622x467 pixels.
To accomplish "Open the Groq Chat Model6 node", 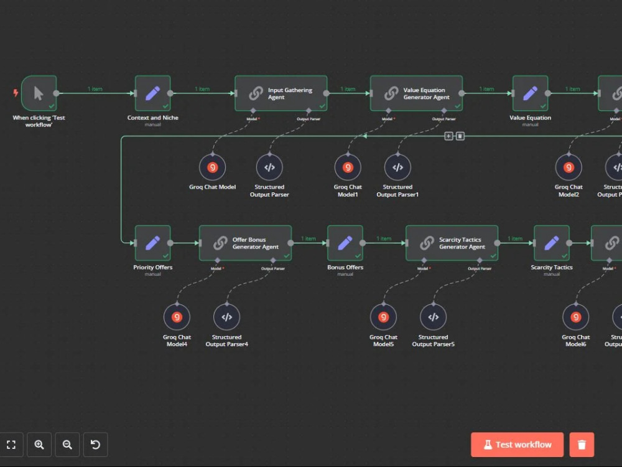I will pos(576,317).
